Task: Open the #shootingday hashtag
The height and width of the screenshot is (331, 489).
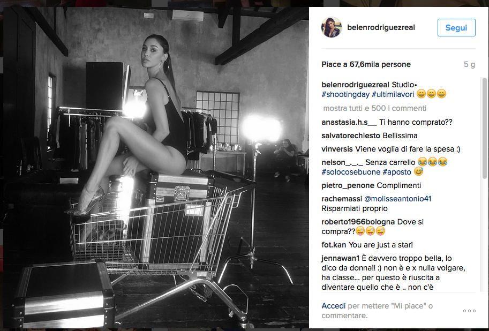Action: (345, 94)
